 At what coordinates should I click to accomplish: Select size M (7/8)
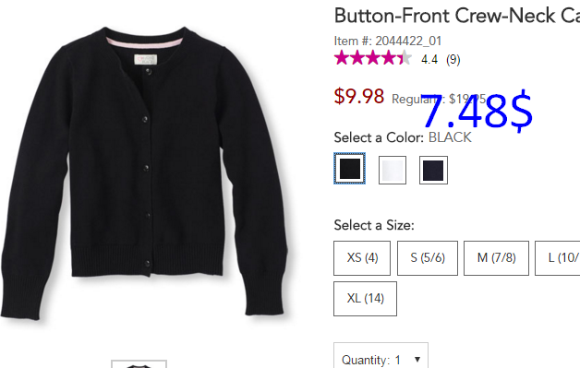496,258
